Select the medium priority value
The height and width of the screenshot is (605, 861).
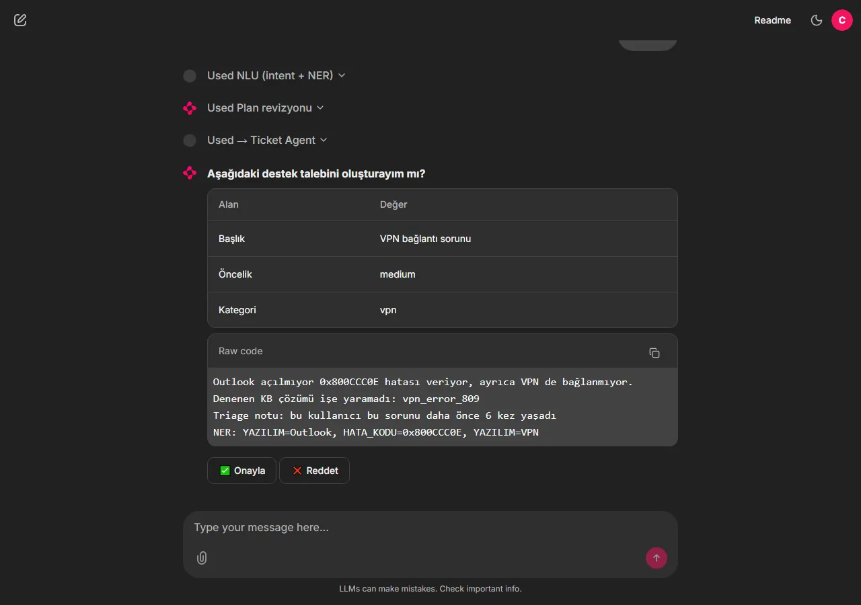398,274
